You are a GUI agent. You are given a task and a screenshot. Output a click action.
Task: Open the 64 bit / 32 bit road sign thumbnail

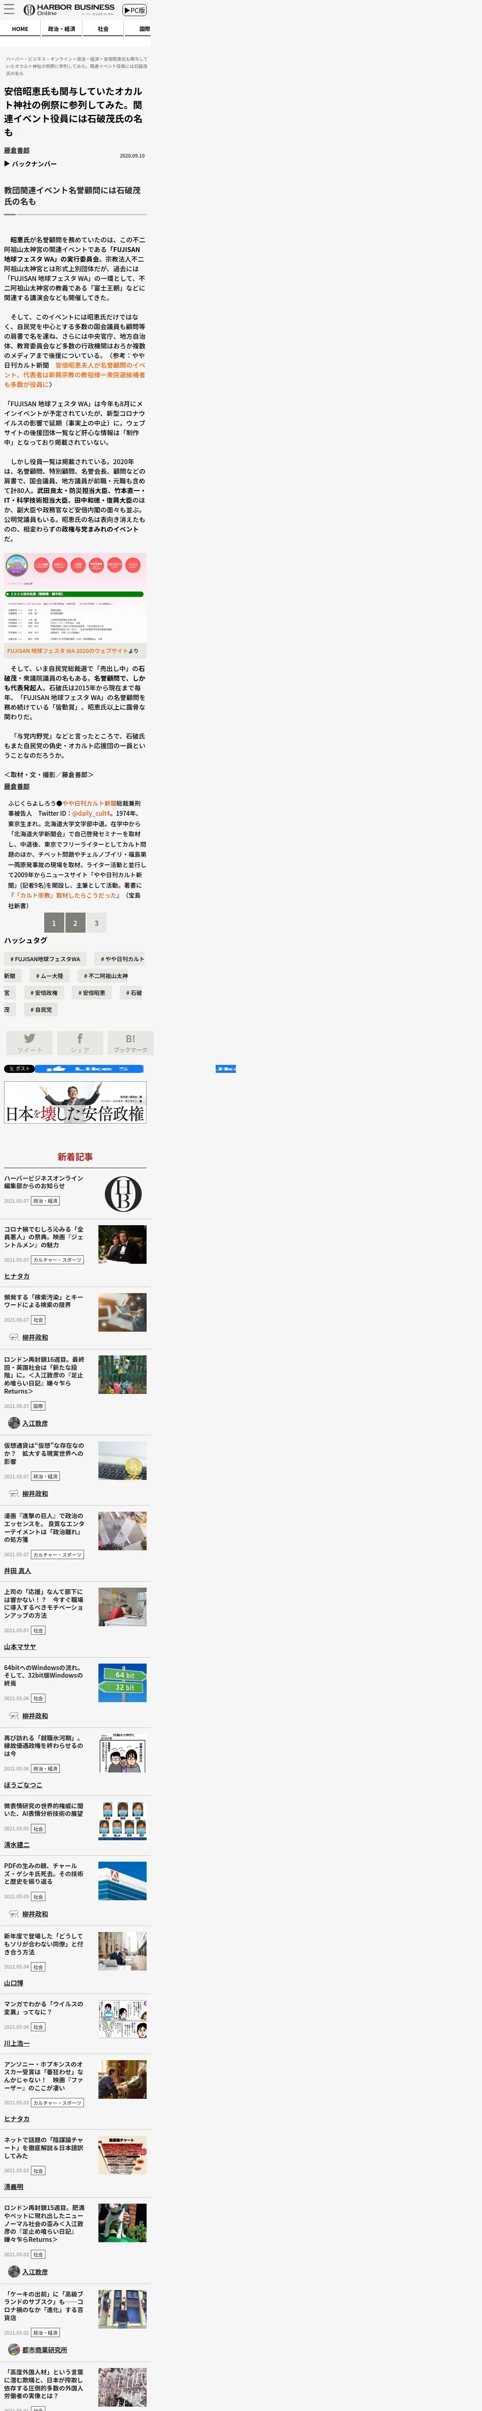[123, 1683]
